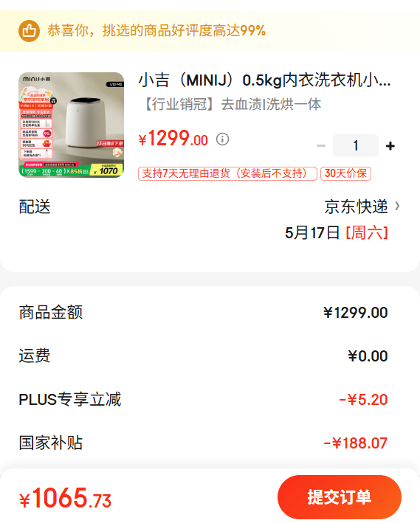
Task: Edit the quantity field showing 1
Action: (356, 146)
